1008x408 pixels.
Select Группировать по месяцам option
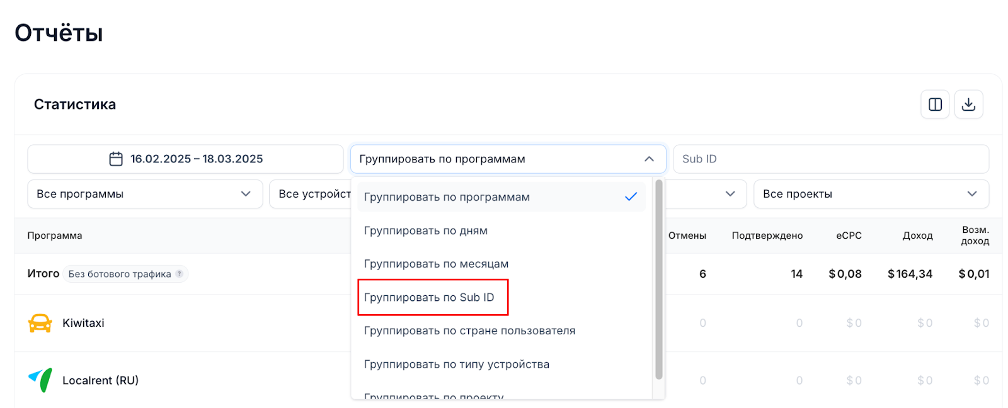click(436, 264)
